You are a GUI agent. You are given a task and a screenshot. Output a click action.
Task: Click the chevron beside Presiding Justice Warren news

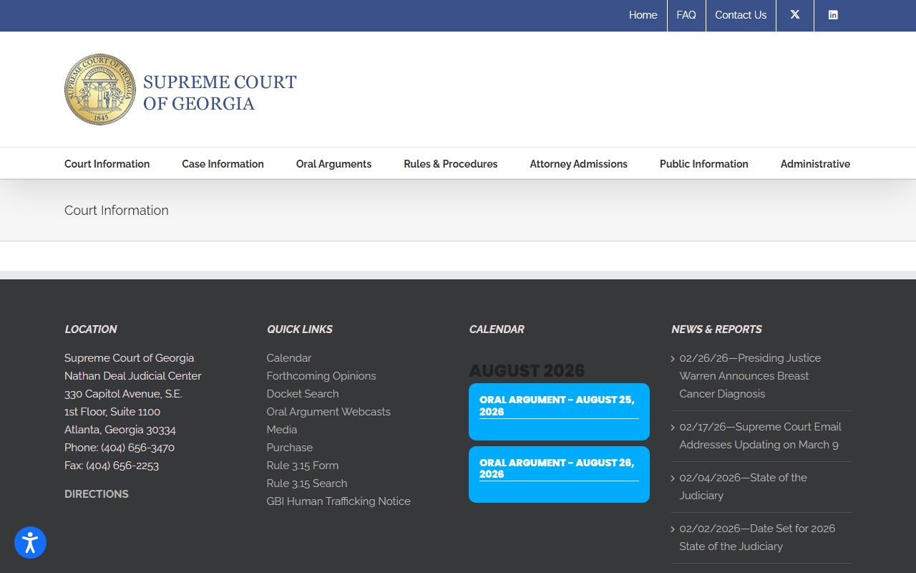673,359
